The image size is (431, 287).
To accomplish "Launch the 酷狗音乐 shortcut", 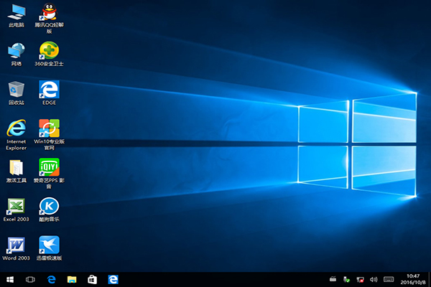I will pos(49,207).
